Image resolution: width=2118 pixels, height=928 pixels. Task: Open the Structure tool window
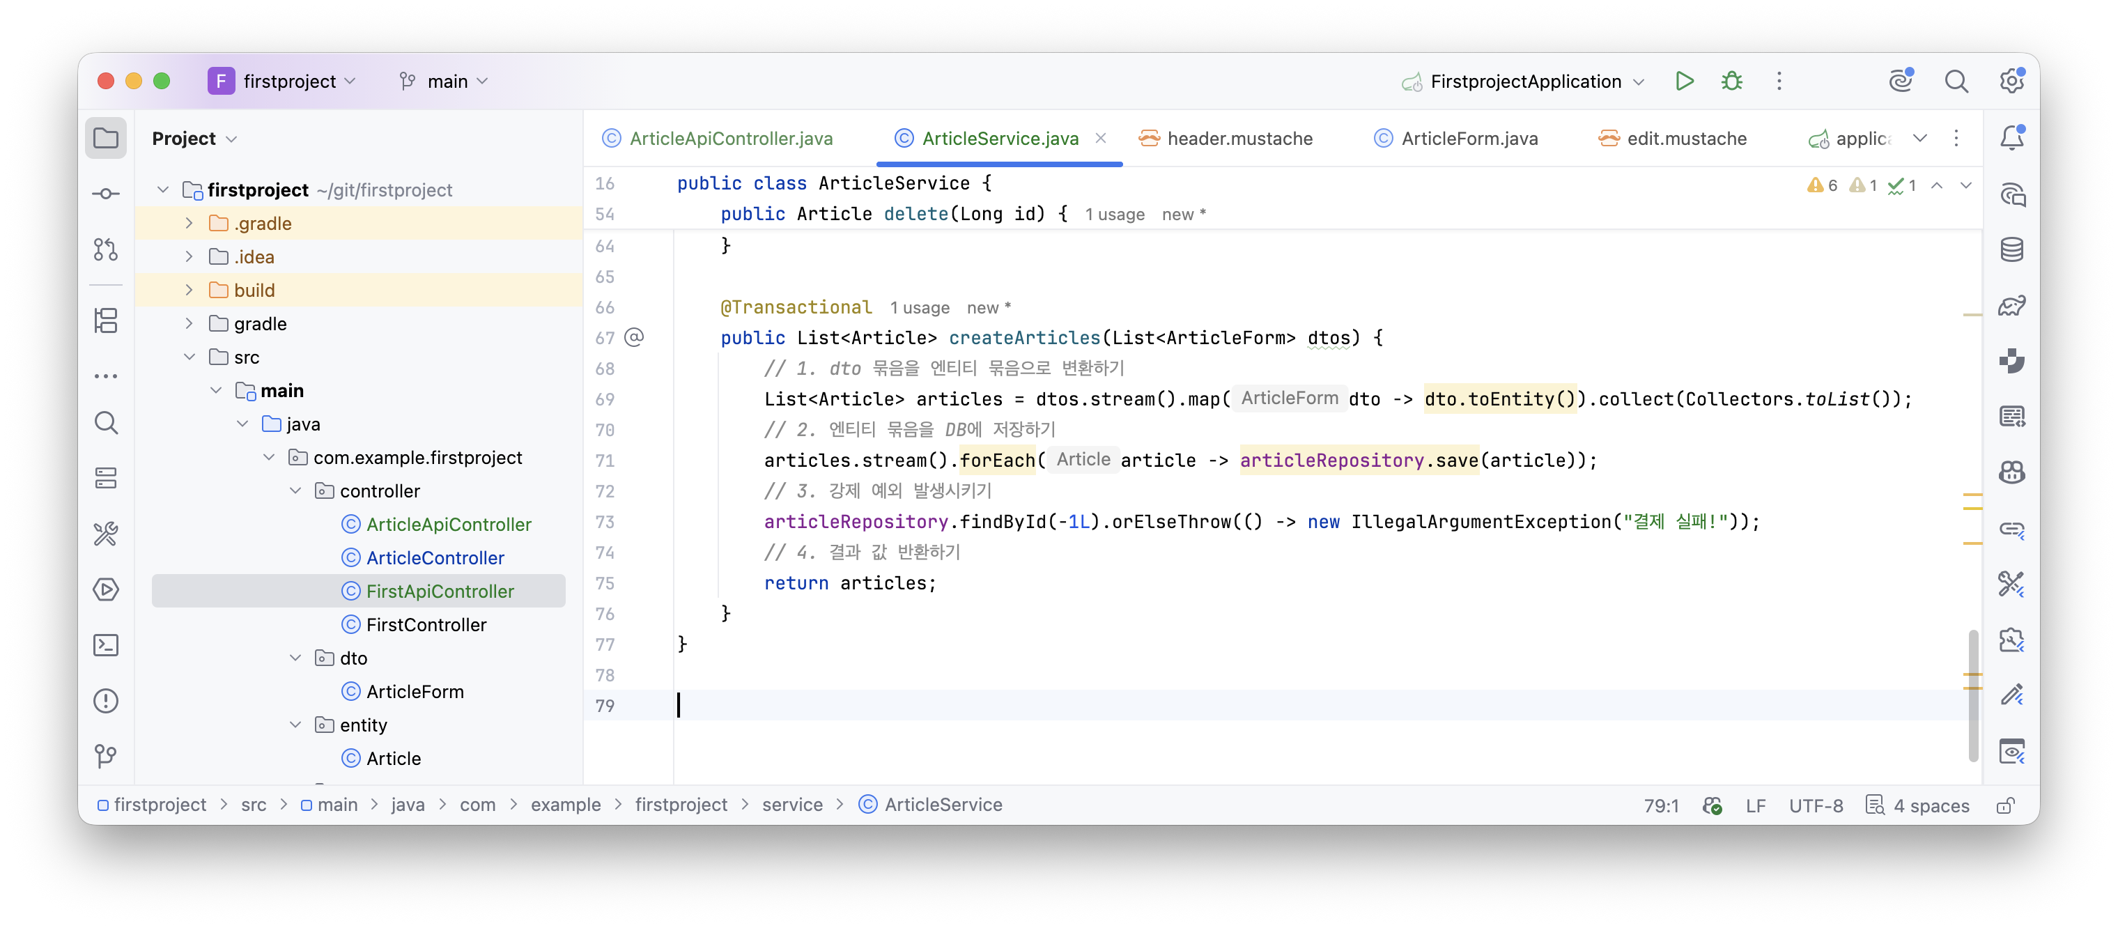106,320
